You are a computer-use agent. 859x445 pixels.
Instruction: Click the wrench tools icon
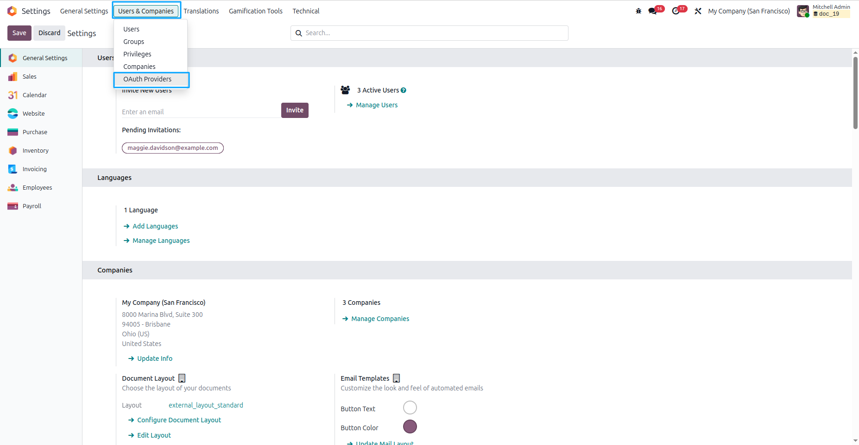pyautogui.click(x=698, y=11)
